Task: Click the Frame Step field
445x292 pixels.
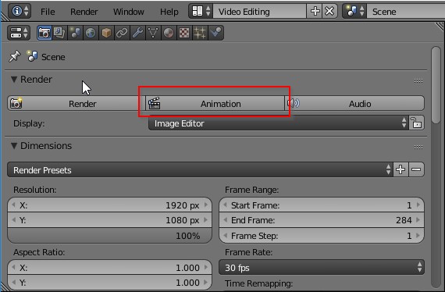Action: coord(322,236)
